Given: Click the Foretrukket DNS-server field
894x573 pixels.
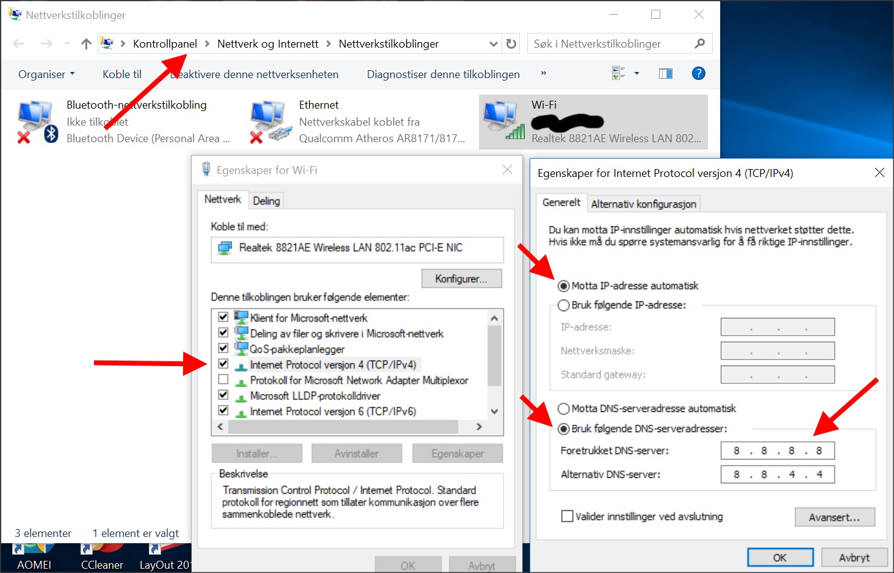Looking at the screenshot, I should pyautogui.click(x=777, y=450).
